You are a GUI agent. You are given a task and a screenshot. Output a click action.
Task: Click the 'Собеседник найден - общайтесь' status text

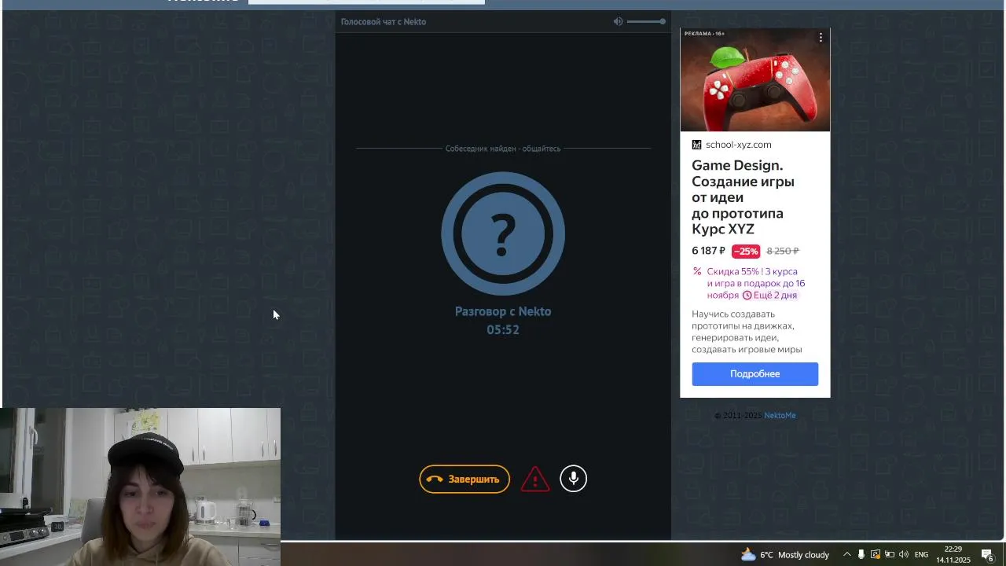(x=503, y=149)
